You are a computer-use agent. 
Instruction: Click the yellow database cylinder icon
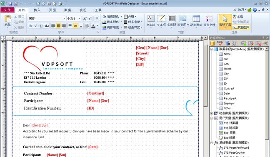[212, 43]
